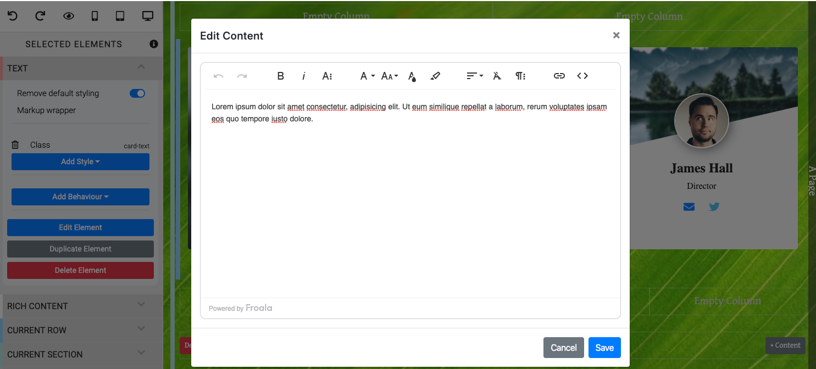Viewport: 816px width, 369px height.
Task: Apply italic formatting in editor toolbar
Action: (303, 76)
